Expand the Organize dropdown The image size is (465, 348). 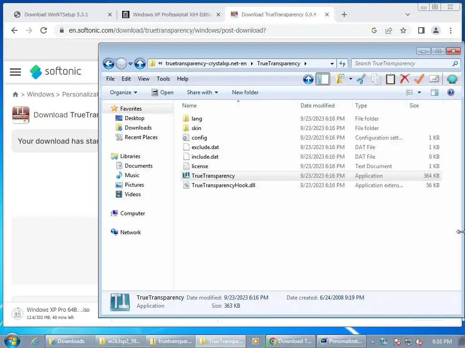pos(124,92)
